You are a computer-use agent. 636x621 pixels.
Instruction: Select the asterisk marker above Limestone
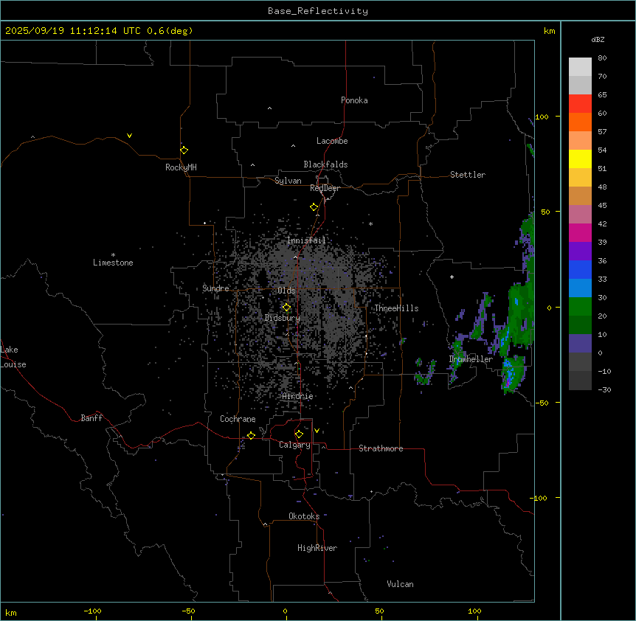click(x=113, y=254)
